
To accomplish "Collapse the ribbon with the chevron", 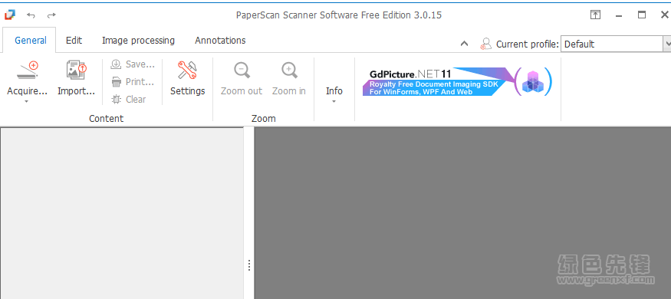I will point(464,44).
